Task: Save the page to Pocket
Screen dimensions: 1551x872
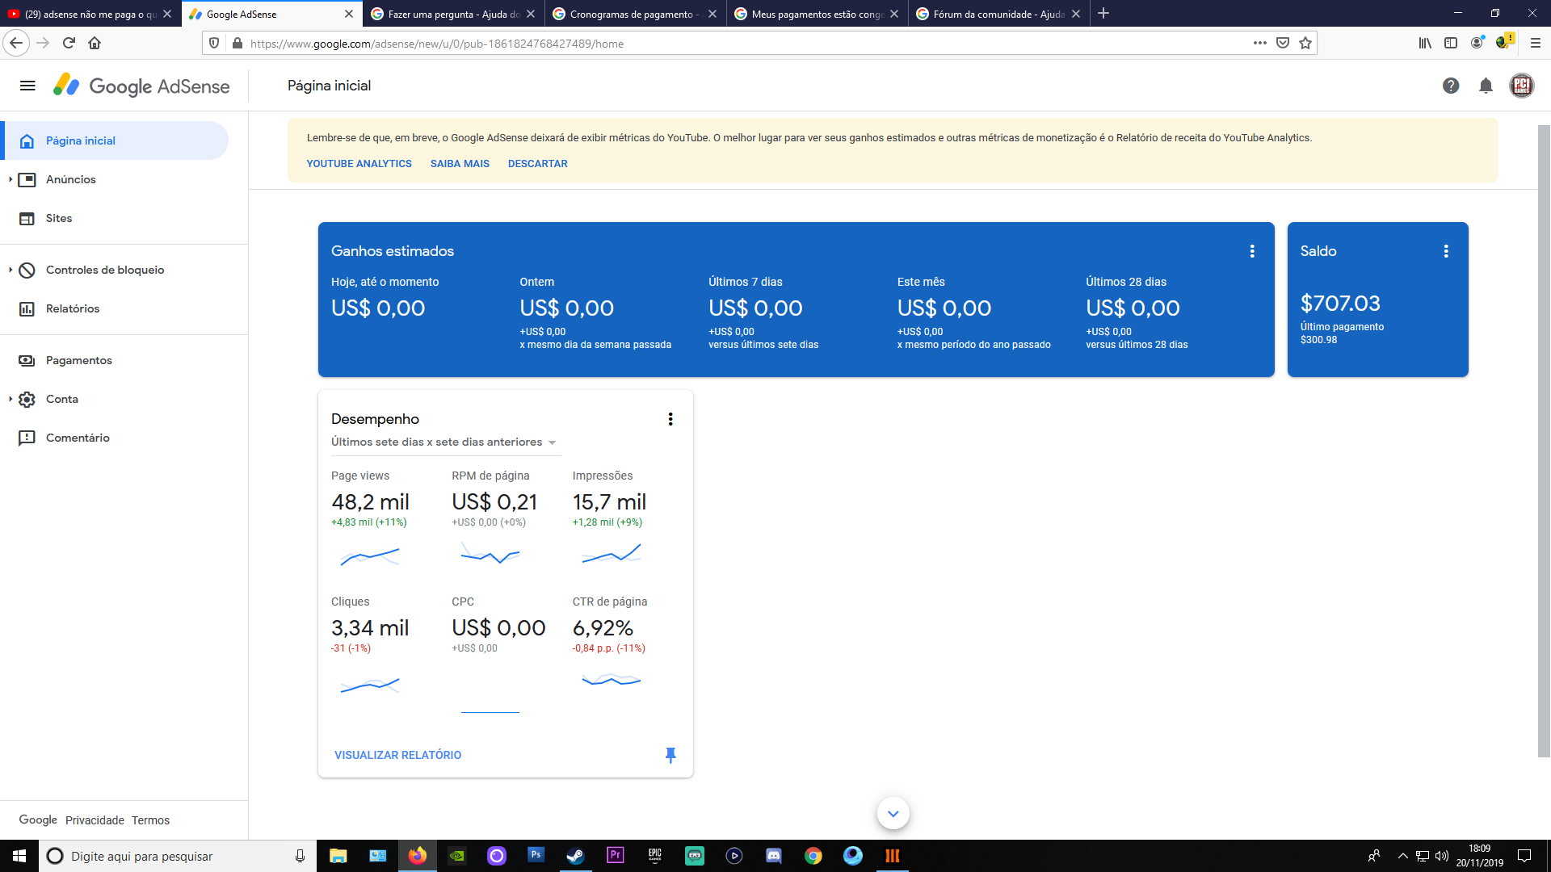Action: click(1283, 43)
